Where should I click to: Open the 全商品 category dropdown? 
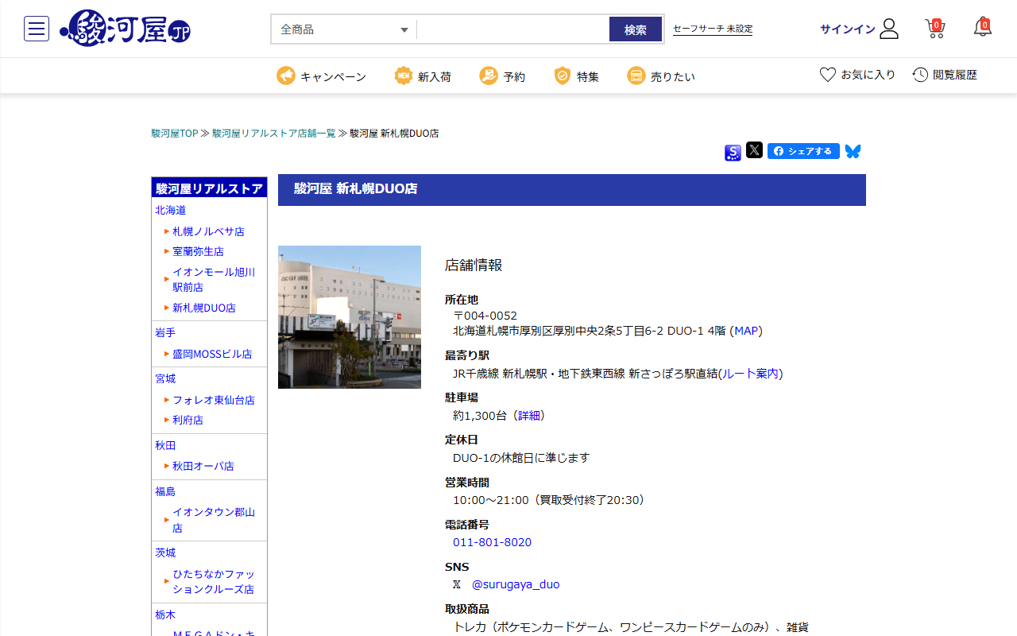click(x=344, y=29)
